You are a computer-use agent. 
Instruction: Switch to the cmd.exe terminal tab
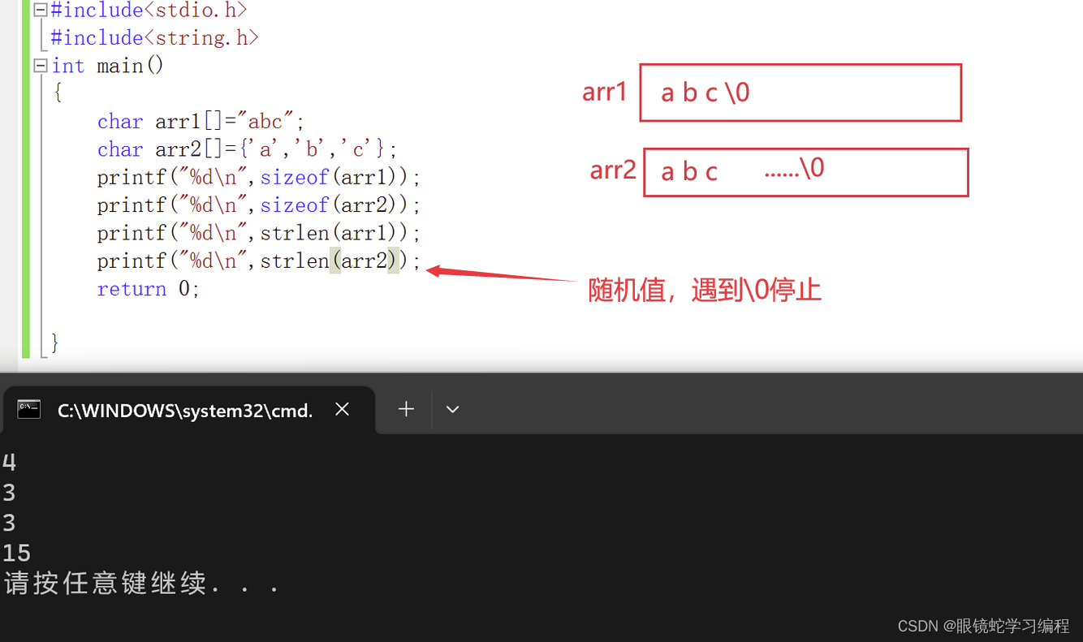point(183,410)
